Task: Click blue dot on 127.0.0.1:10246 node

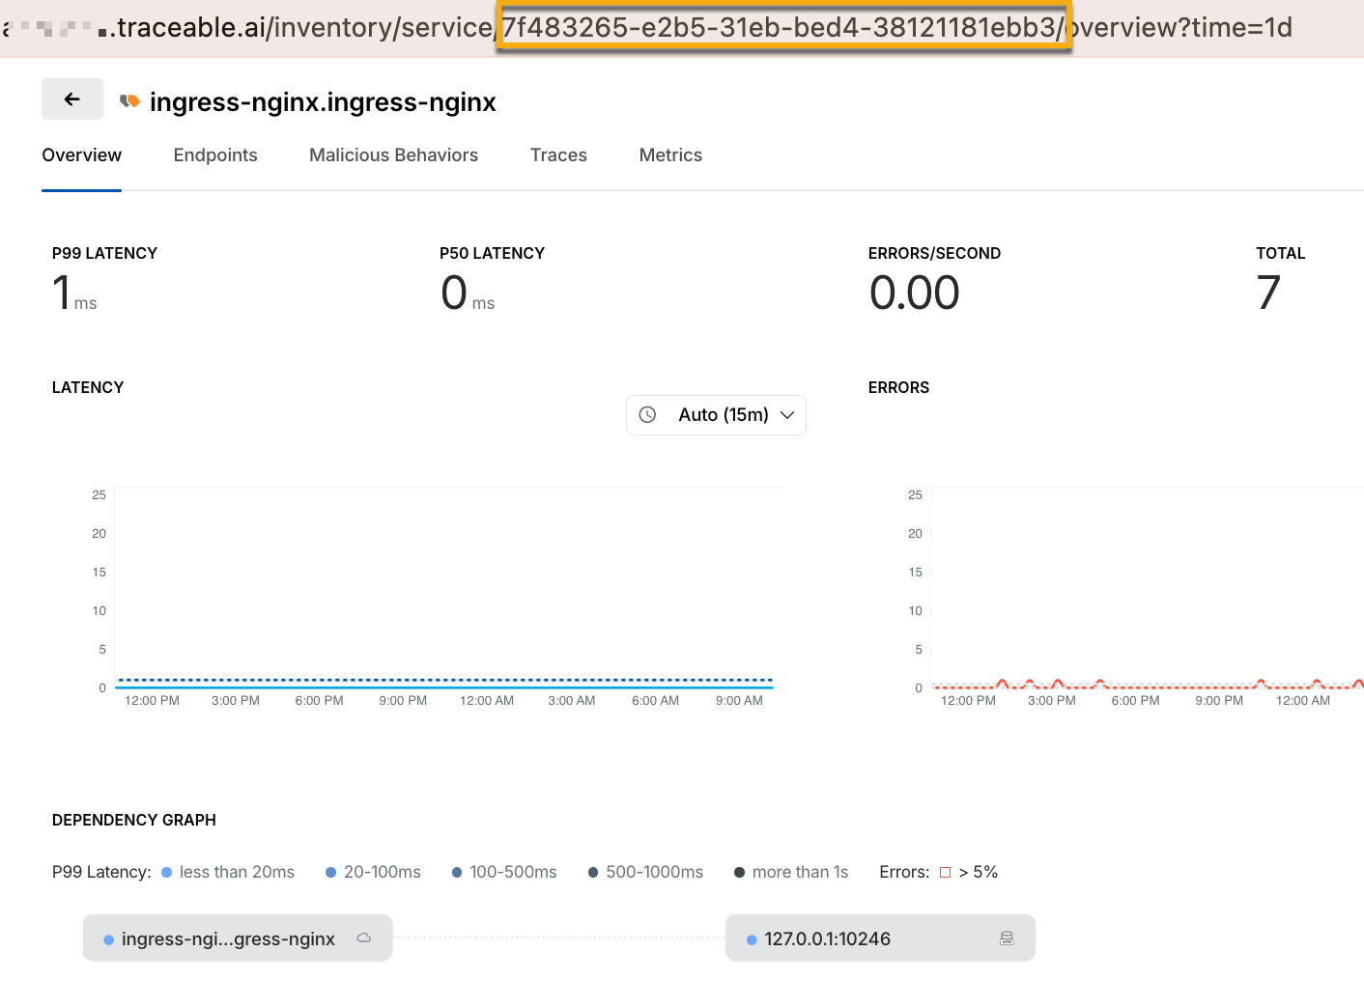Action: pos(752,939)
